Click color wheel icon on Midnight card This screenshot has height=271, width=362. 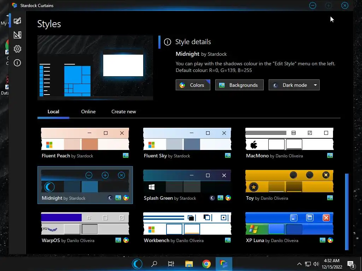[x=126, y=198]
